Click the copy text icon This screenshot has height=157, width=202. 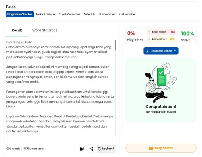82,149
